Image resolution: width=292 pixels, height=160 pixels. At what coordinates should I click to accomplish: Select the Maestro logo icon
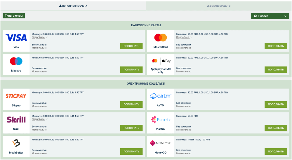16,61
